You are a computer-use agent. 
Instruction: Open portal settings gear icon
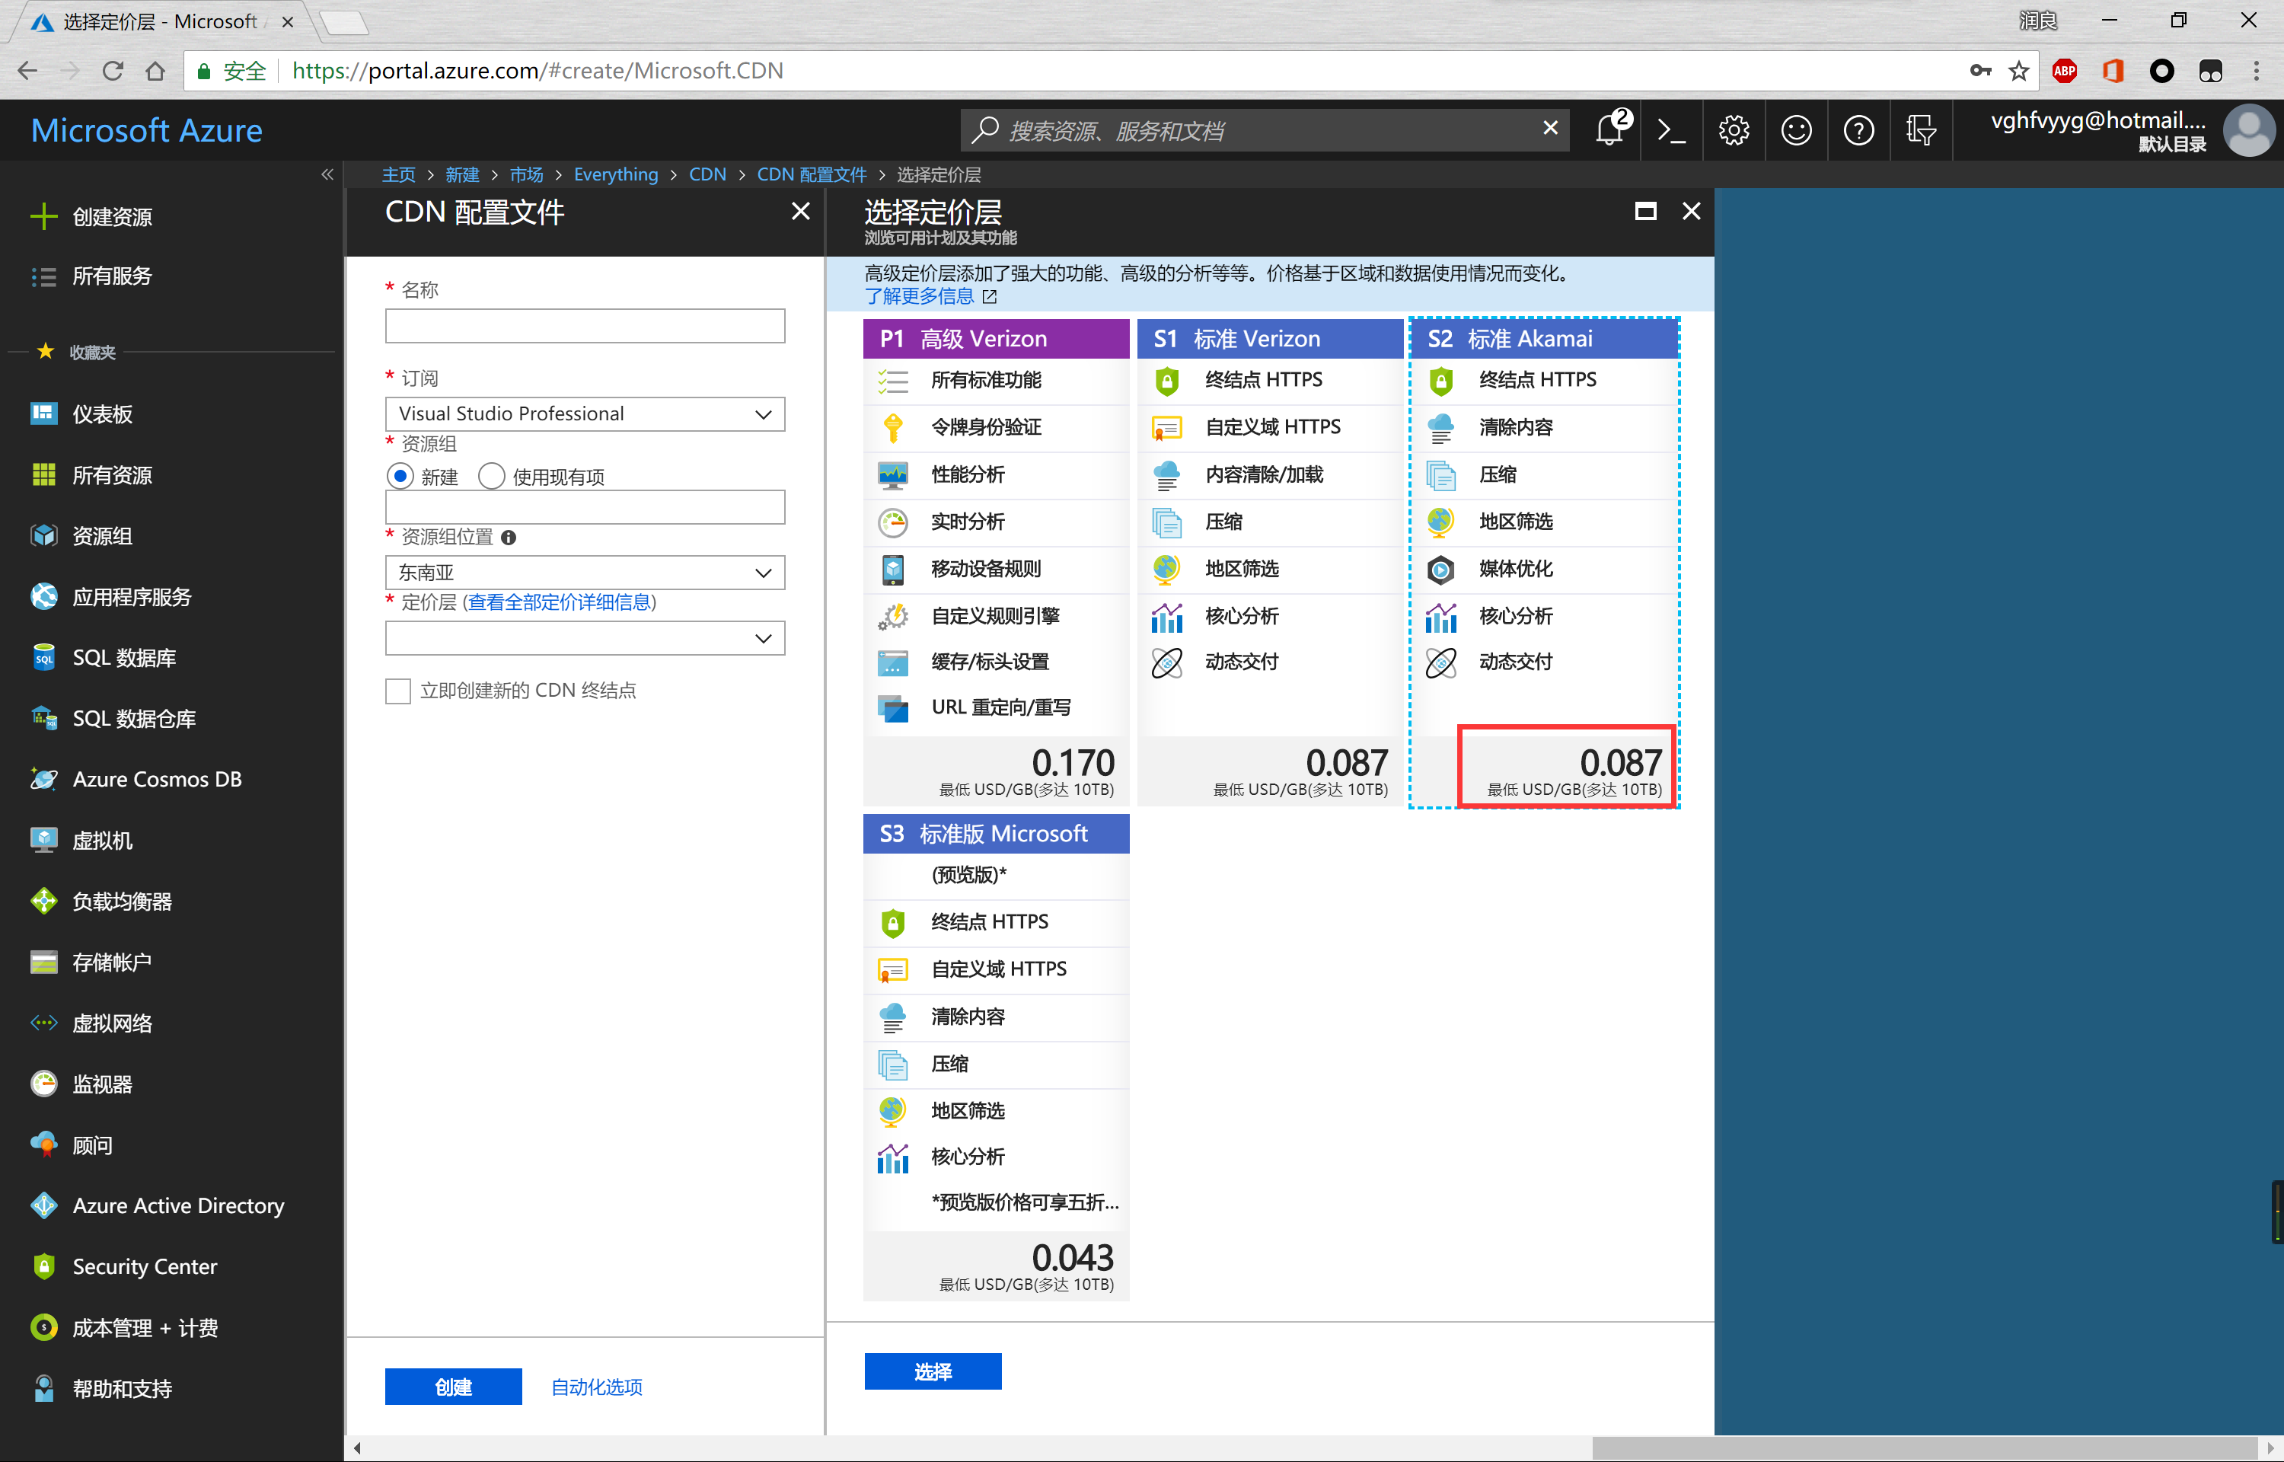1733,130
